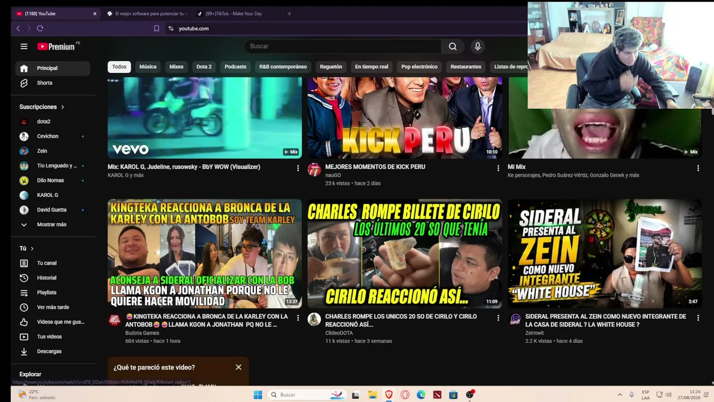714x402 pixels.
Task: Open the YouTube hamburger guide menu
Action: [x=24, y=46]
